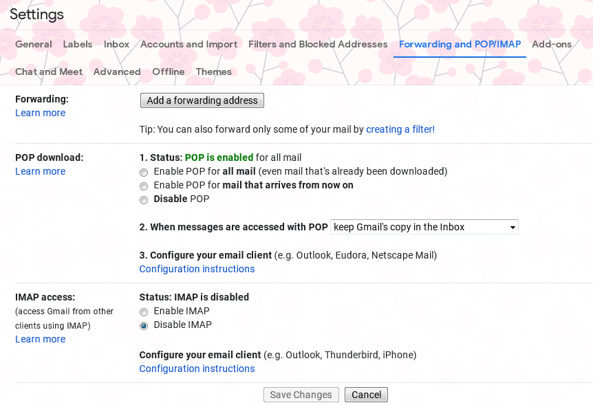The width and height of the screenshot is (593, 405).
Task: Select the Disable IMAP radio button
Action: (x=144, y=325)
